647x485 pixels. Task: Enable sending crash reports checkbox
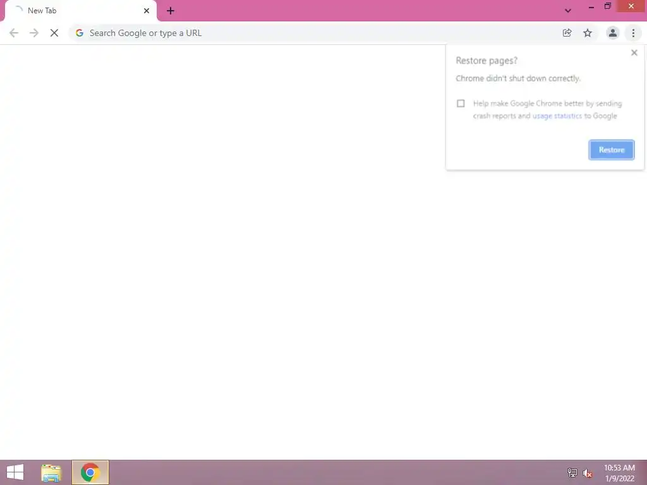tap(461, 104)
